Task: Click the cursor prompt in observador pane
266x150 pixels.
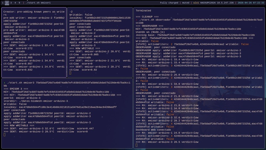Action: click(137, 145)
